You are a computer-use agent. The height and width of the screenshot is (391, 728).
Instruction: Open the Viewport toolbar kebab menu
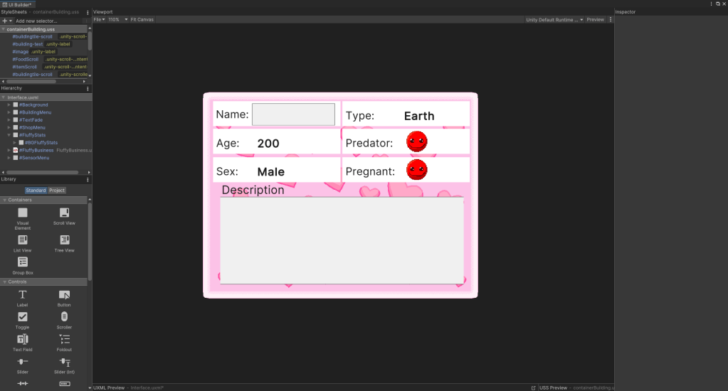[x=611, y=19]
